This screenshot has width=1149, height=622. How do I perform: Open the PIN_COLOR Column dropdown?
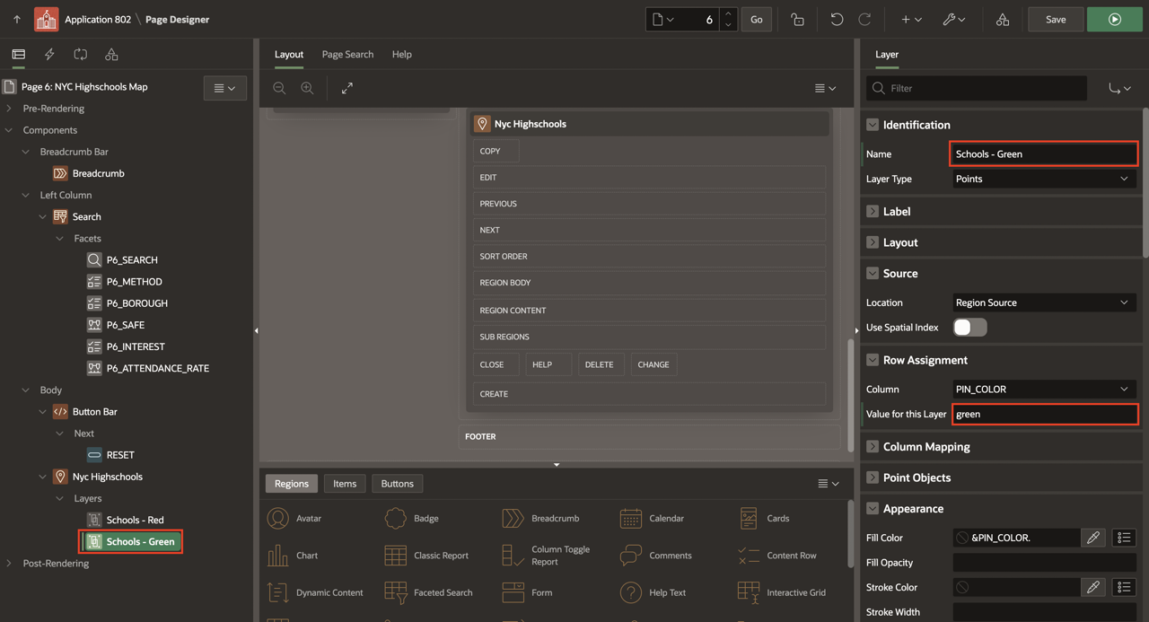tap(1044, 390)
